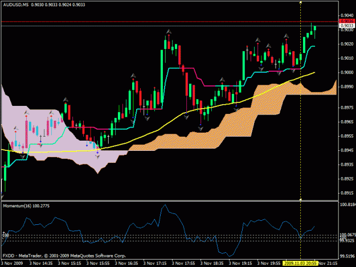Image resolution: width=356 pixels, height=267 pixels.
Task: Click the 3 Nov 18:35 time label
Action: pos(212,264)
